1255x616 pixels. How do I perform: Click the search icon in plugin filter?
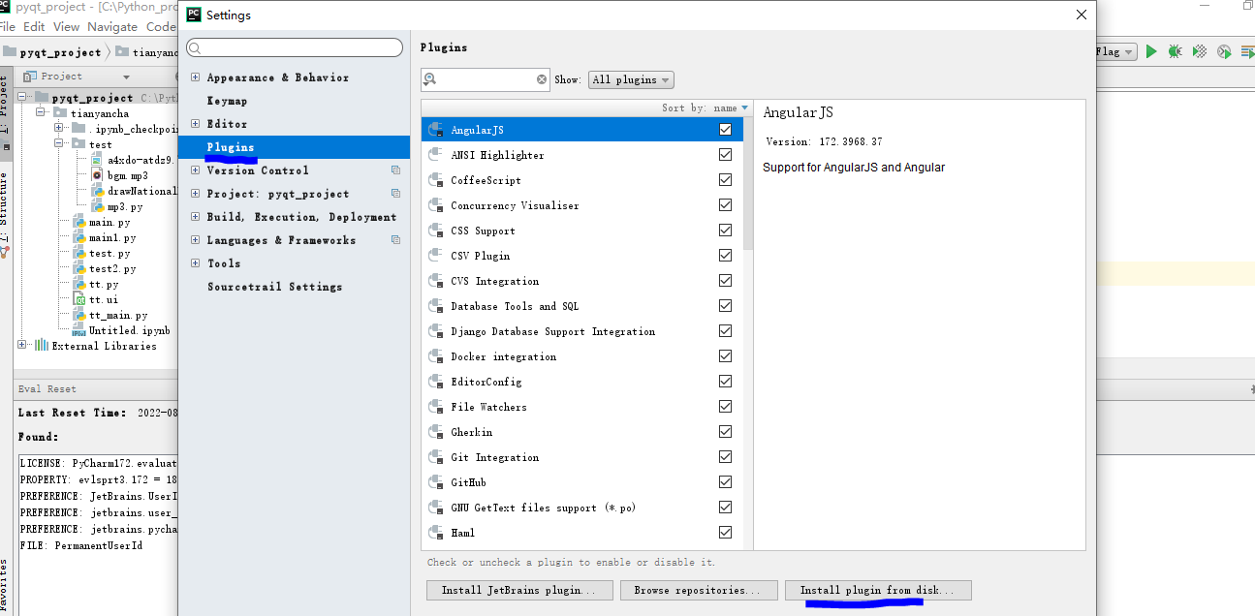430,79
